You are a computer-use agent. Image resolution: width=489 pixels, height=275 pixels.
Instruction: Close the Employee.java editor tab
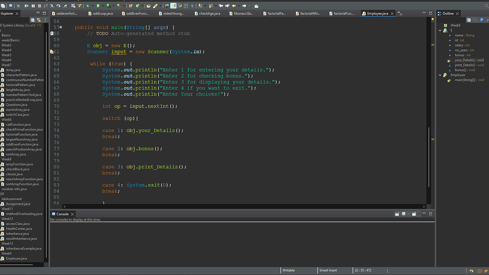[392, 13]
